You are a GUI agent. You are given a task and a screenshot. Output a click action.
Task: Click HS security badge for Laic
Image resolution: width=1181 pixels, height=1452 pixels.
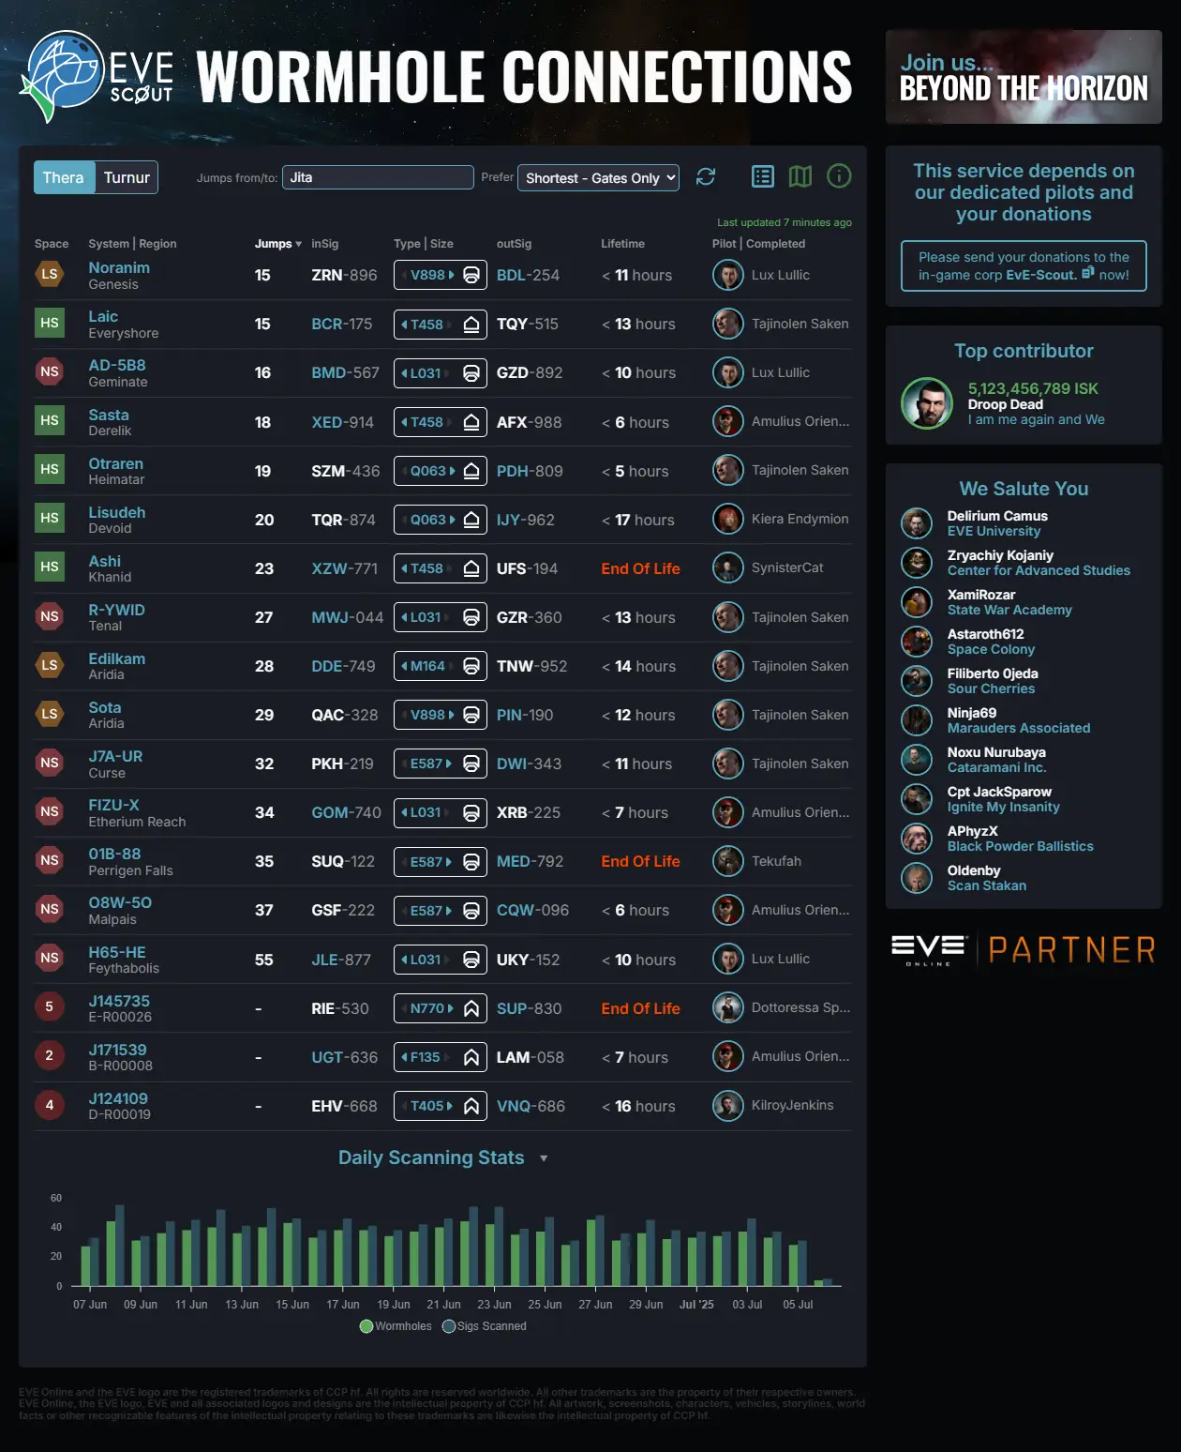50,323
